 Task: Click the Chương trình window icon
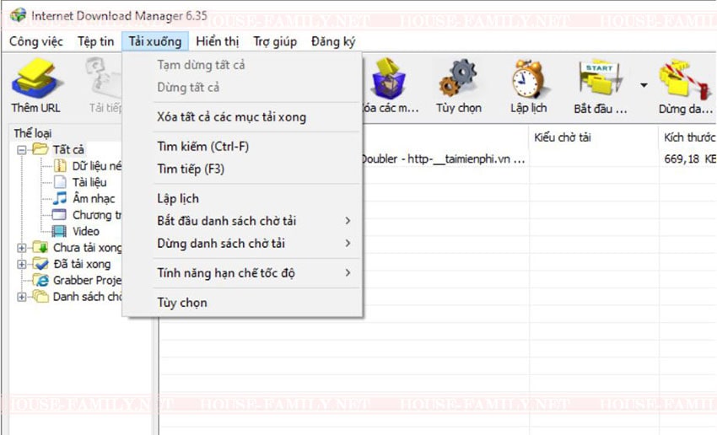click(x=59, y=214)
